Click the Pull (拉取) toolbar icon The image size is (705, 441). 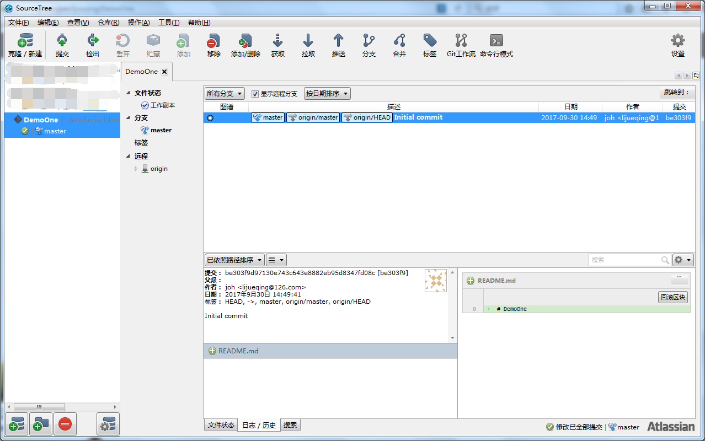pyautogui.click(x=308, y=45)
